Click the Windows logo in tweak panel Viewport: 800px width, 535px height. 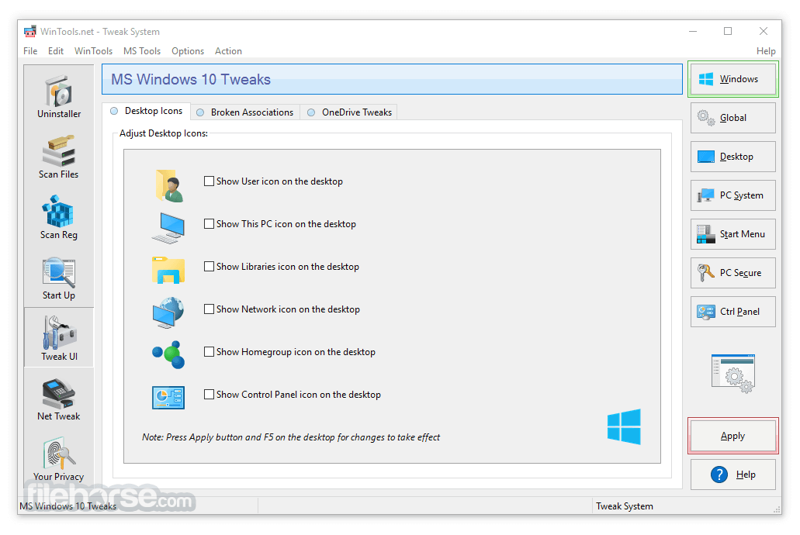624,426
